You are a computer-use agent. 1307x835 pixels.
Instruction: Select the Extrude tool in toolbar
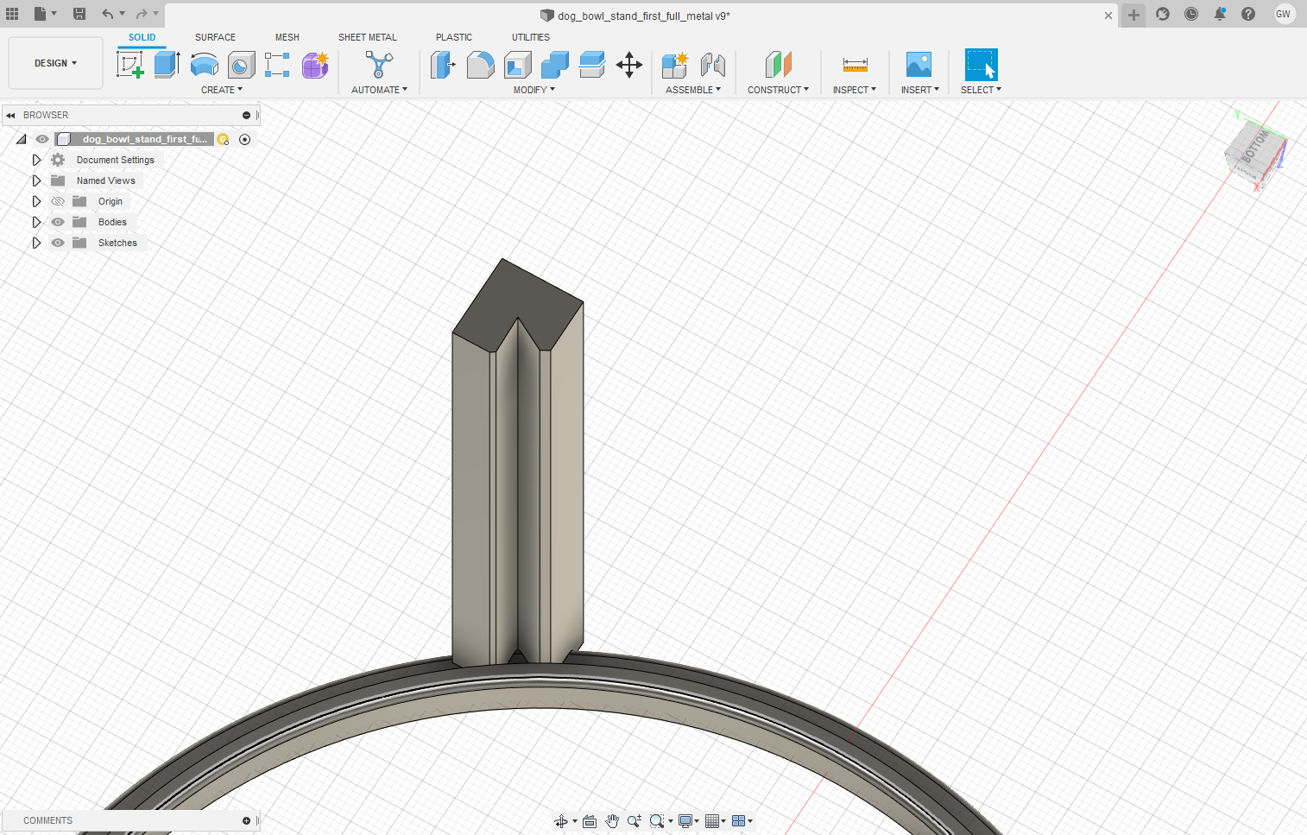167,65
